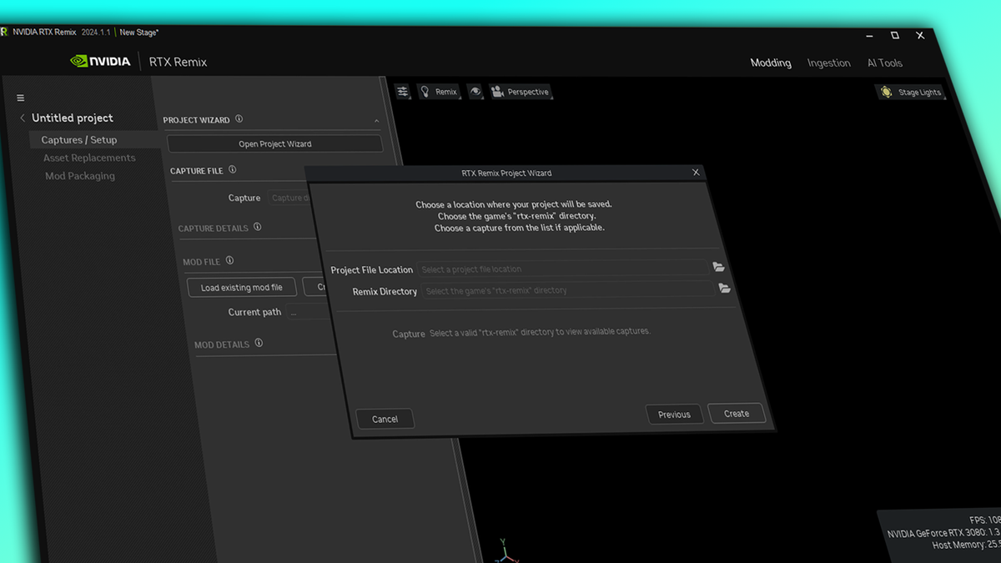Click the Project File Location input field
Image resolution: width=1001 pixels, height=563 pixels.
pyautogui.click(x=563, y=269)
